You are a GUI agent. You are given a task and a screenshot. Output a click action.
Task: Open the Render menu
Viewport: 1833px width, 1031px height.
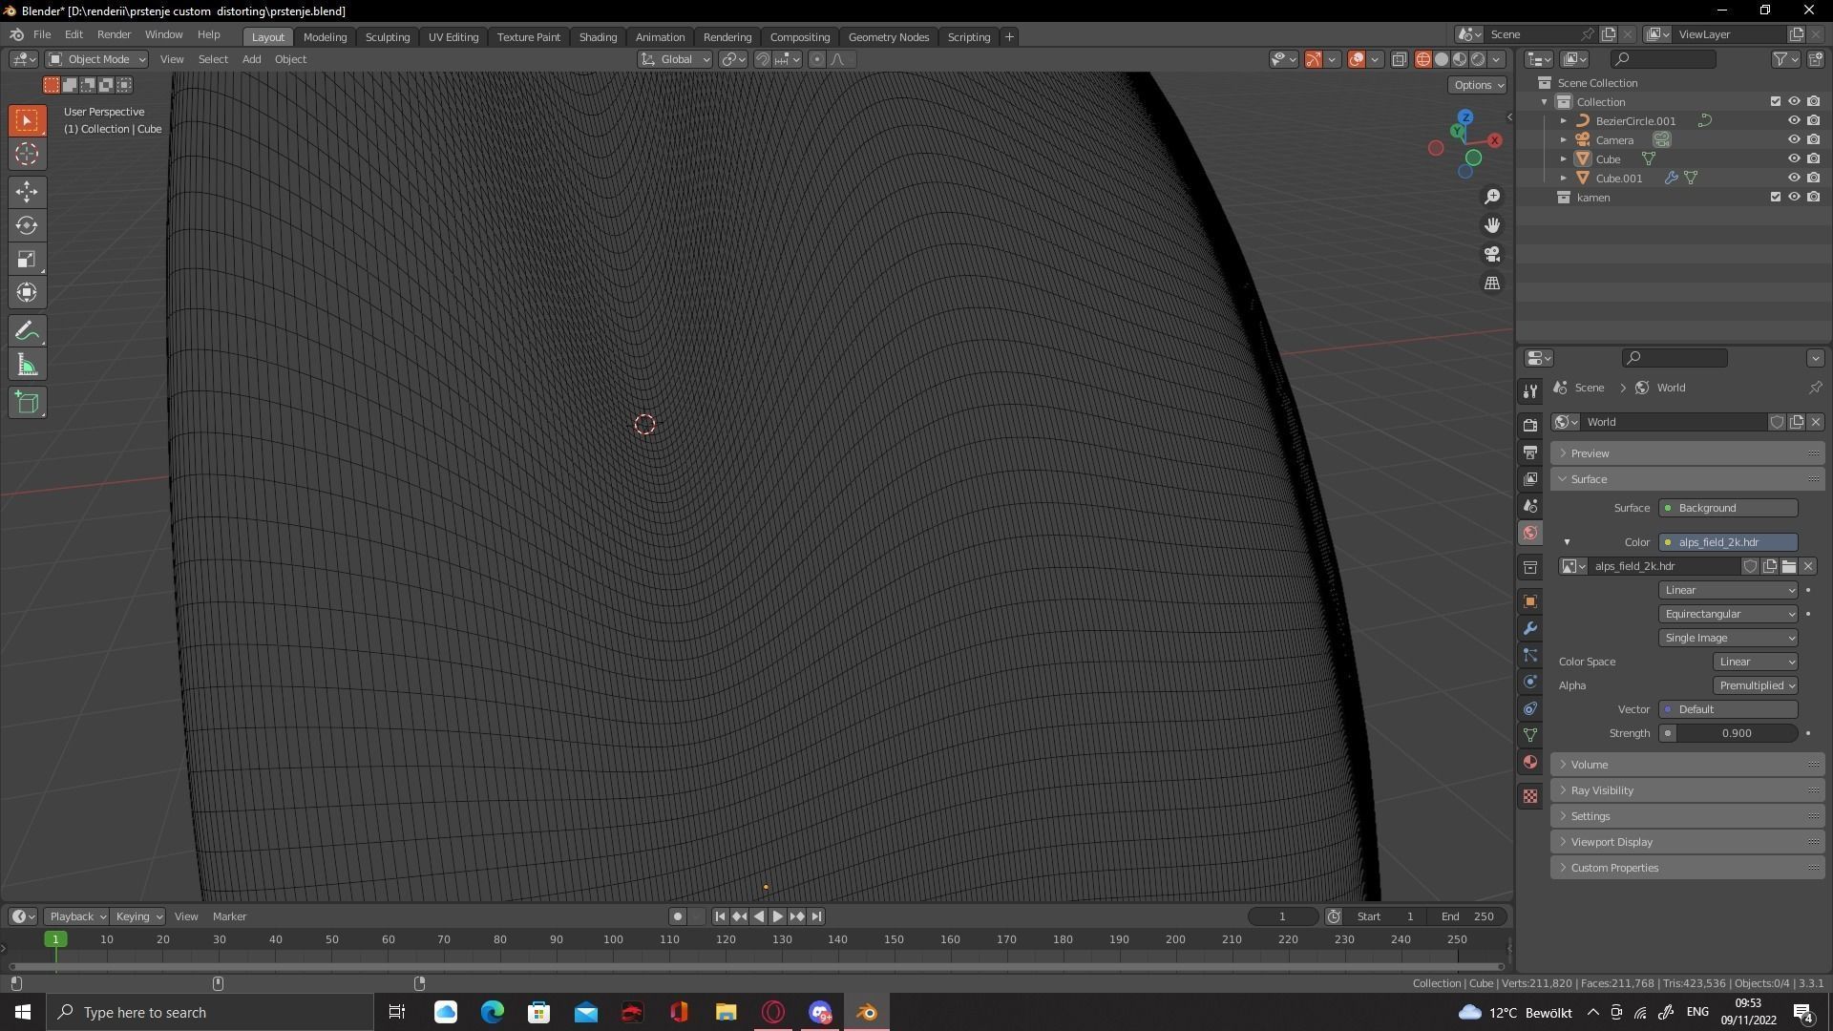pos(114,34)
